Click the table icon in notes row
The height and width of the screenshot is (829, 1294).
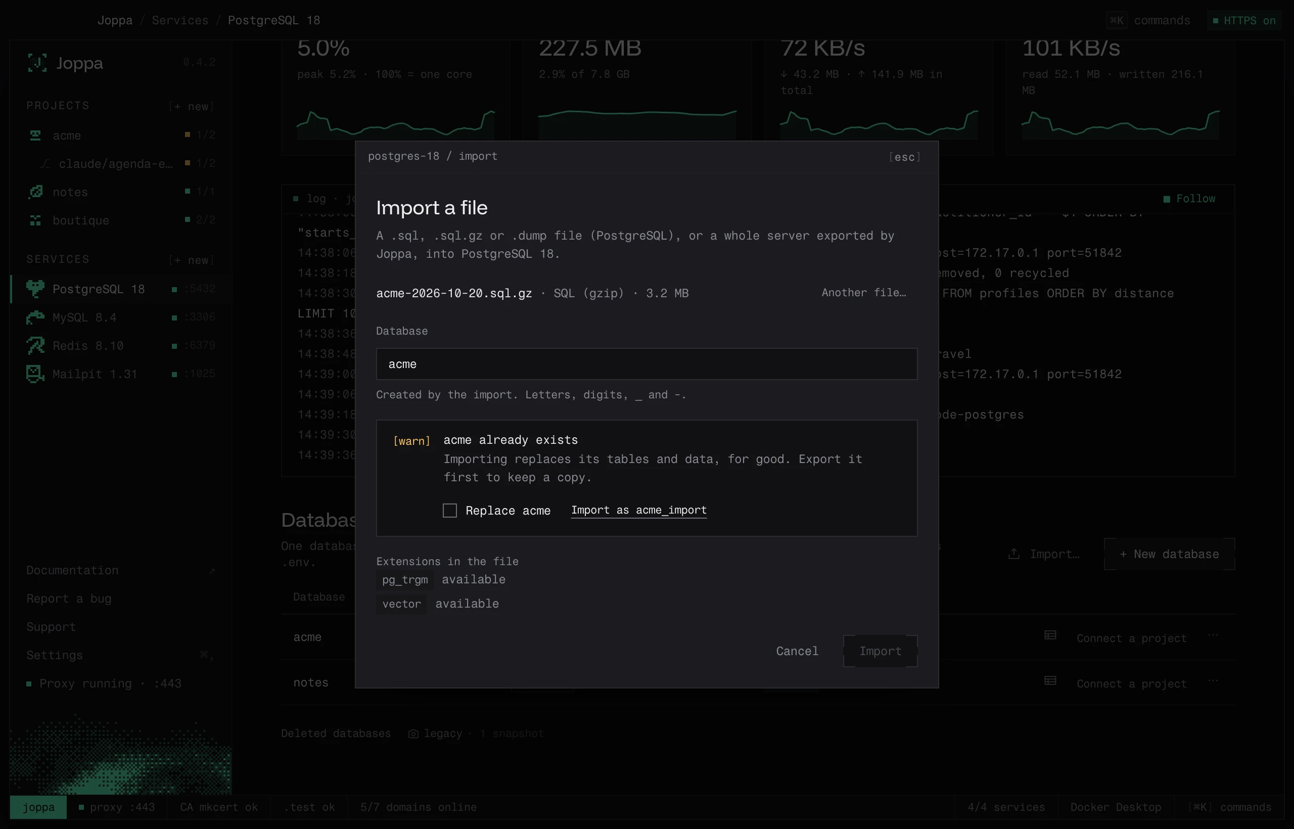[1050, 681]
